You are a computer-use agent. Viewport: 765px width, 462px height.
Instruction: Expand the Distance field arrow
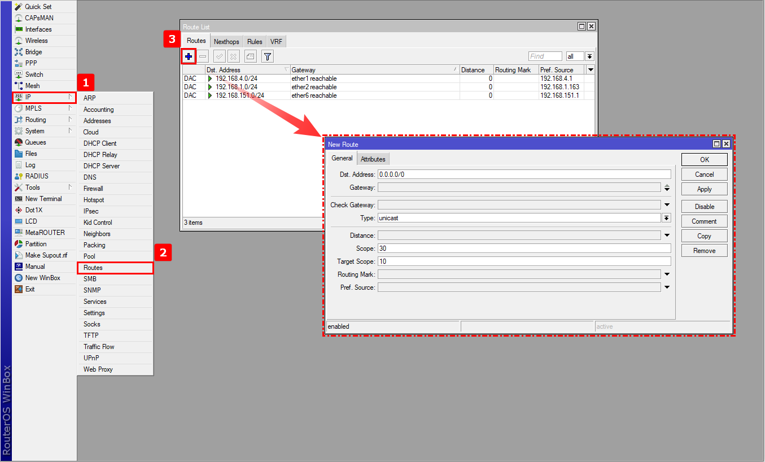667,236
